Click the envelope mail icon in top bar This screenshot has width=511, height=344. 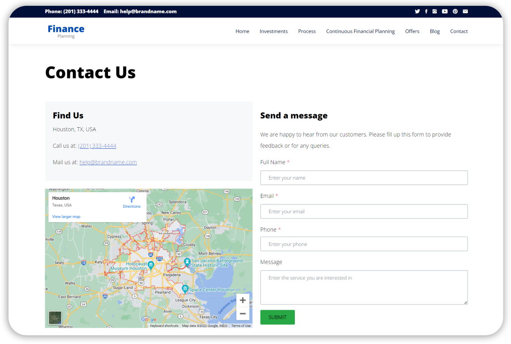click(465, 12)
